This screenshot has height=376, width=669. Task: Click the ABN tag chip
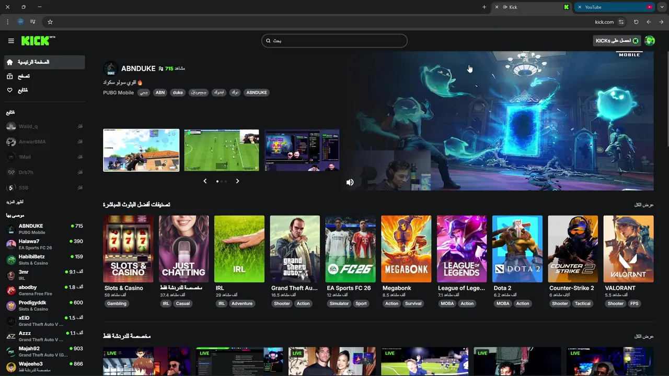(160, 92)
